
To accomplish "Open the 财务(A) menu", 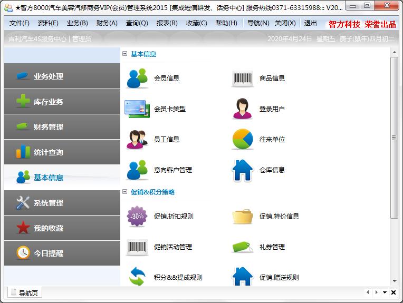I will click(x=107, y=23).
